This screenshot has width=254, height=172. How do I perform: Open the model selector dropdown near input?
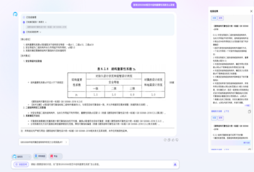click(x=21, y=157)
